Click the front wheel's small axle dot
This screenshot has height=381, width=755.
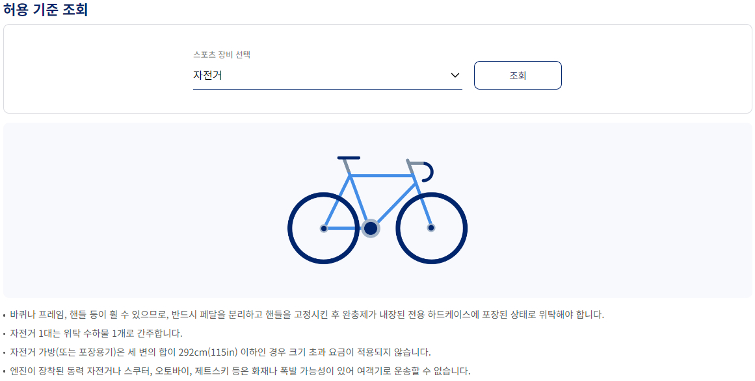coord(430,228)
